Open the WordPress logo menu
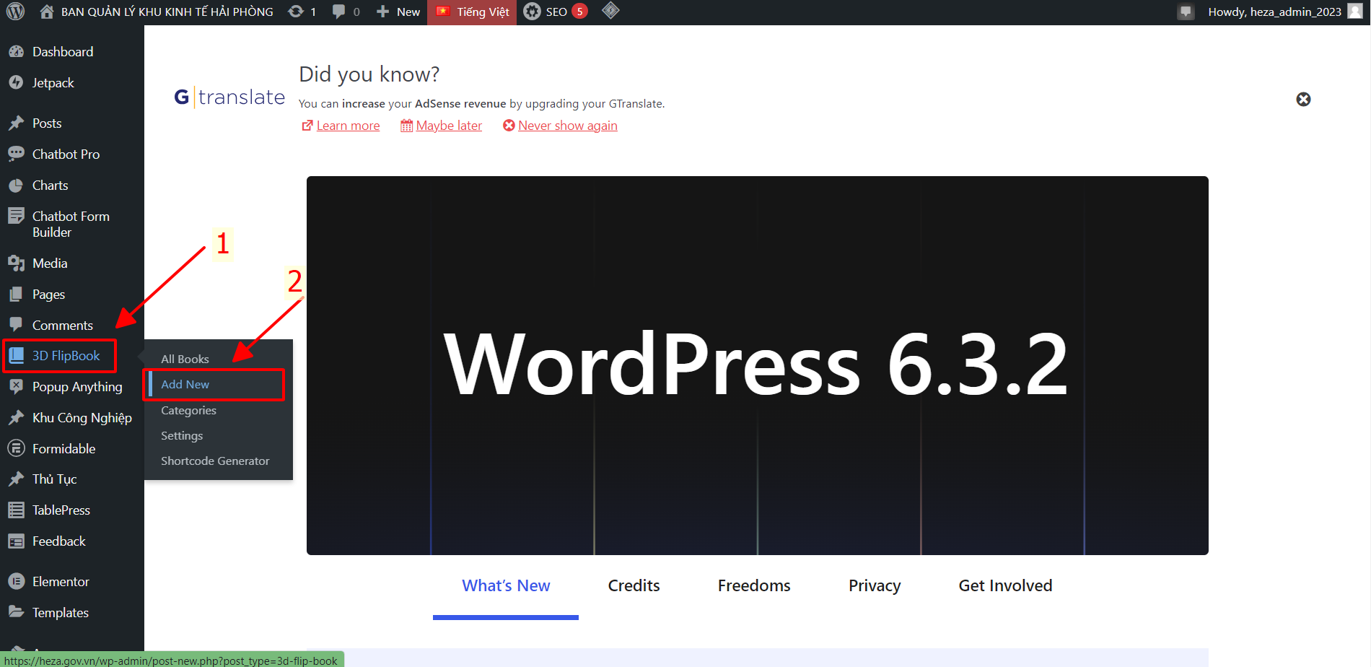Image resolution: width=1371 pixels, height=667 pixels. point(15,12)
